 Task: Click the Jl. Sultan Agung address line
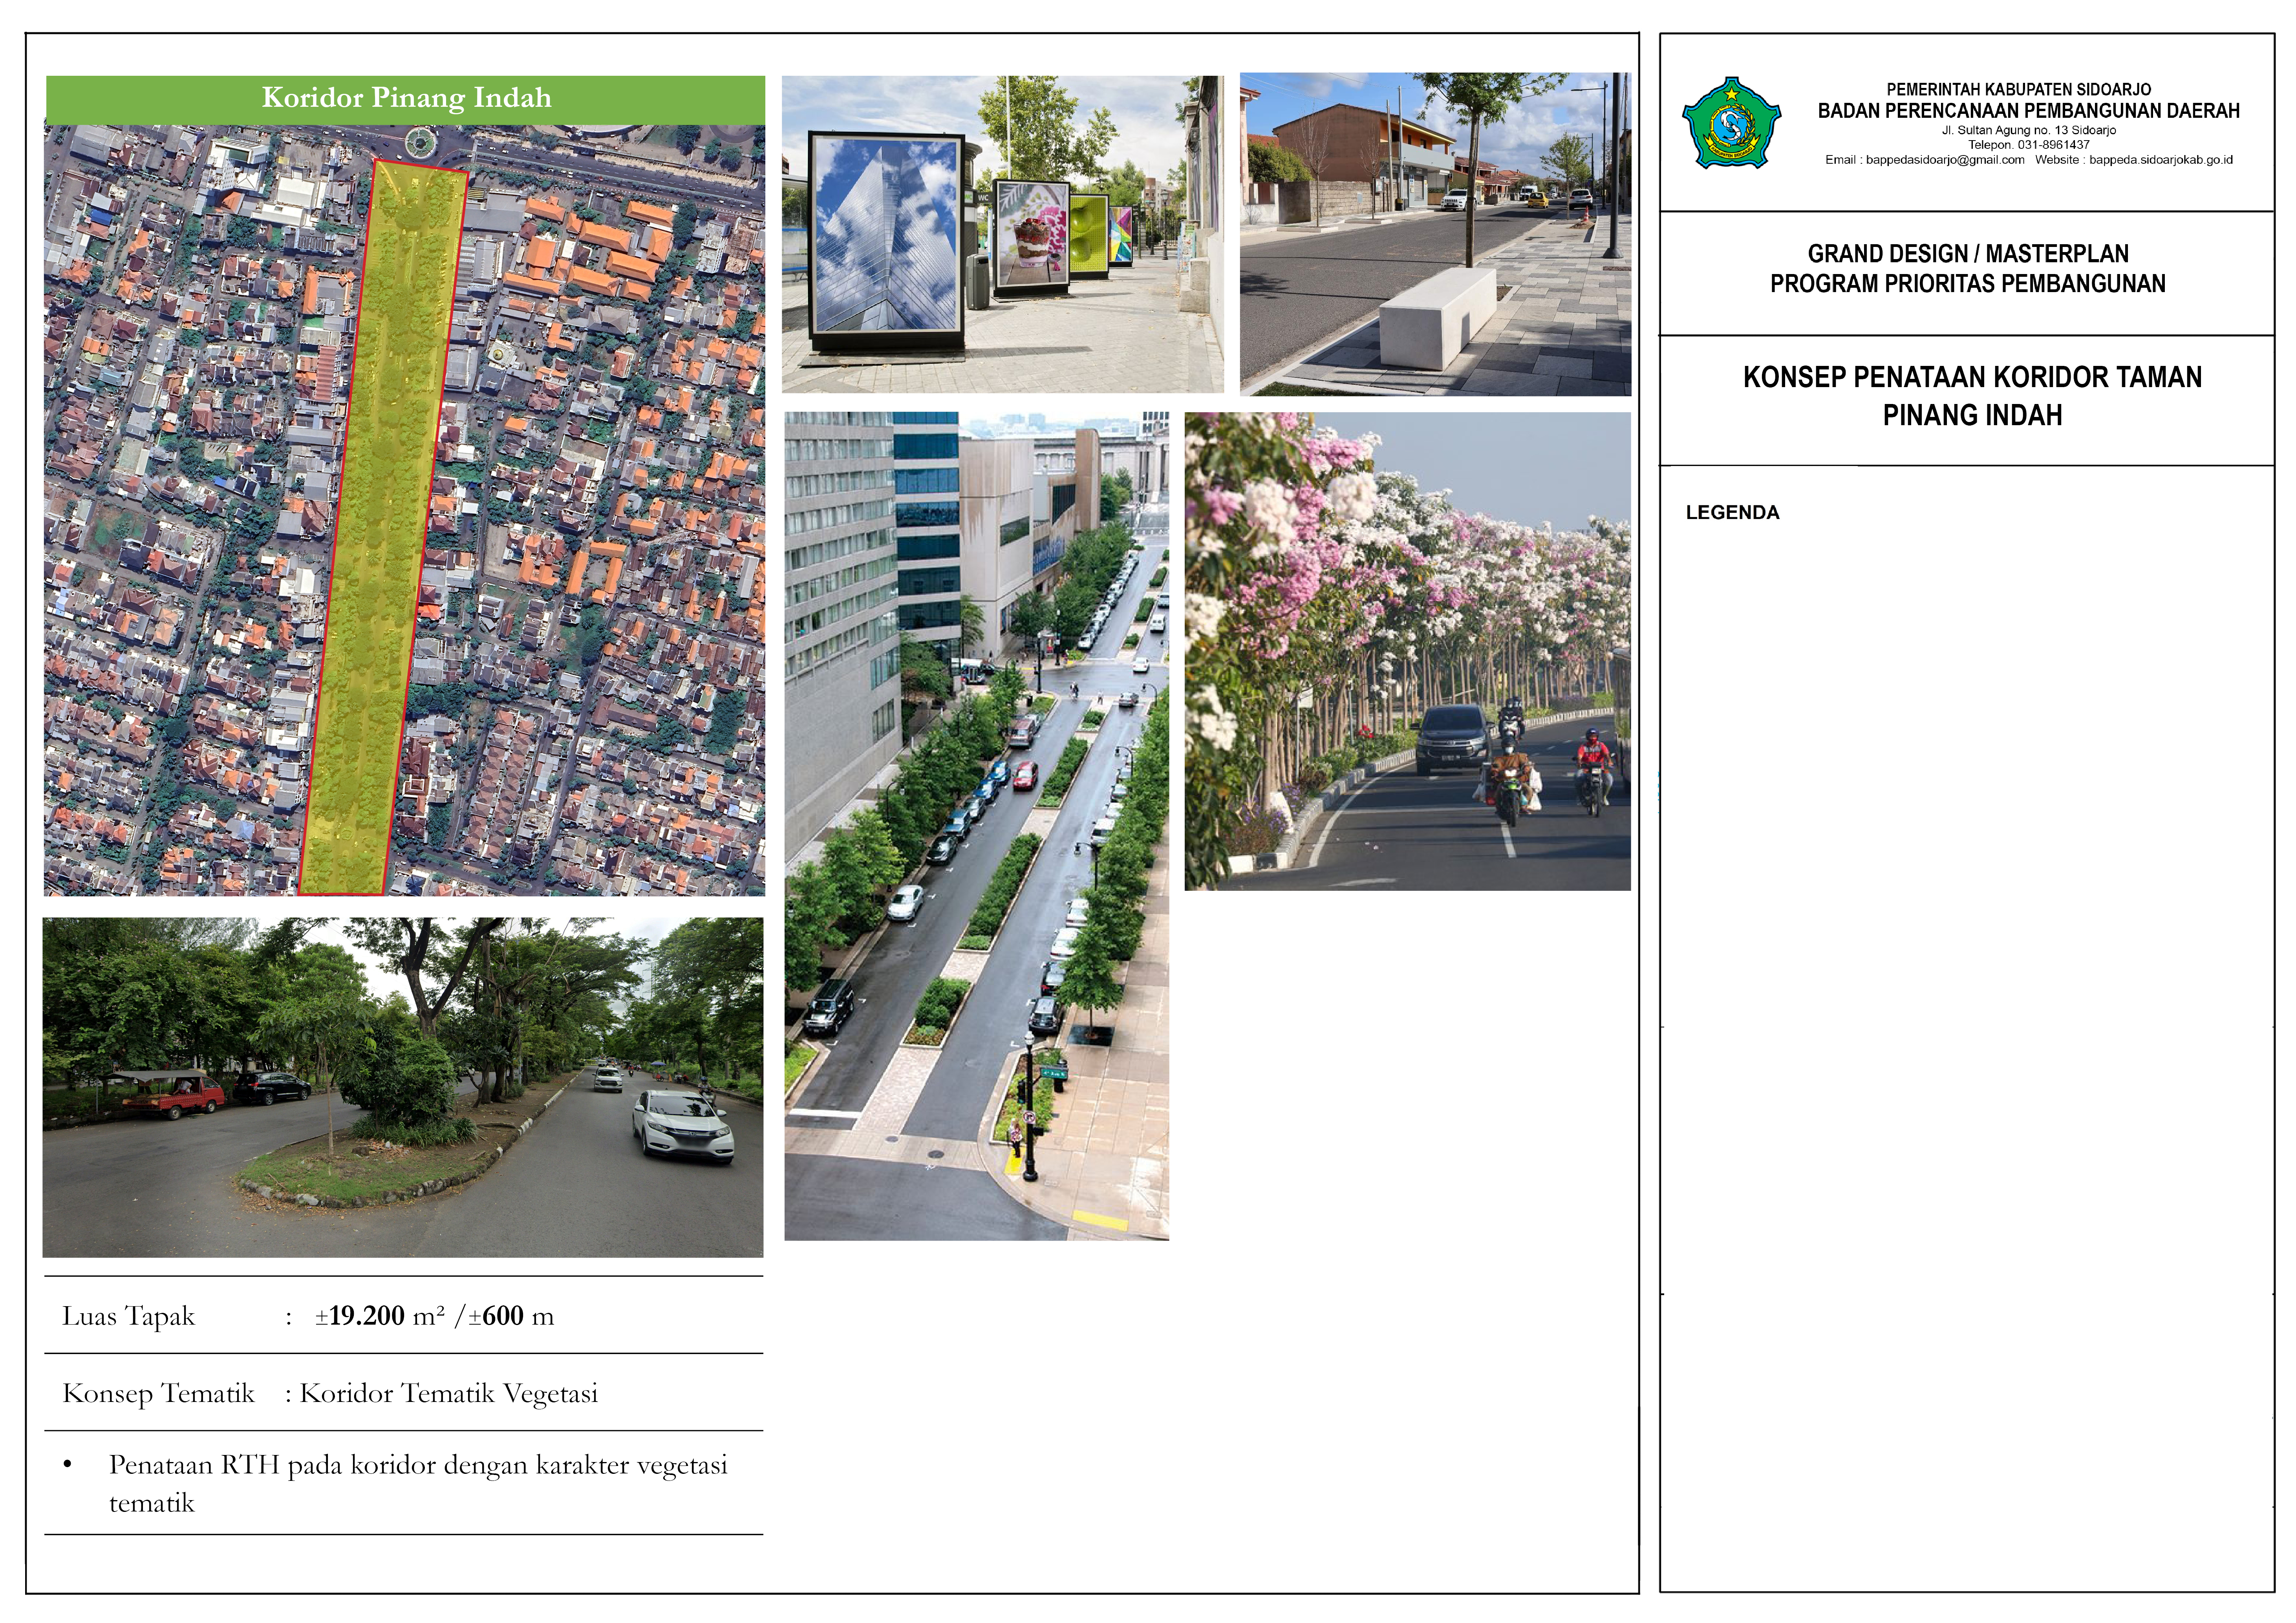(2028, 130)
